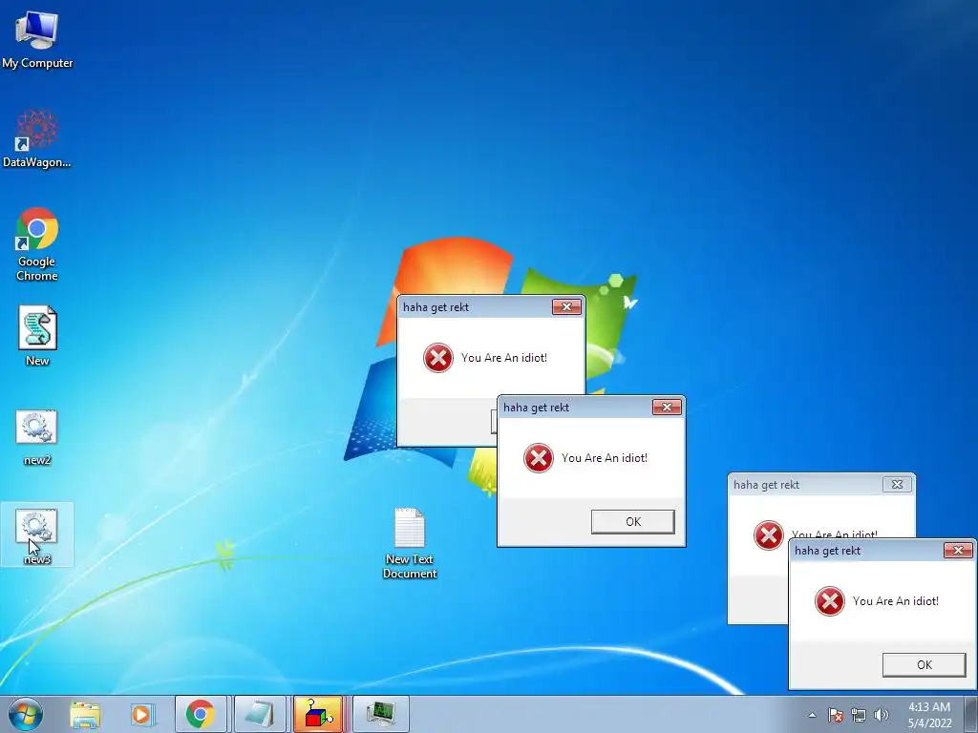Click 'You Are An idiot!' text in front bottom-right dialog
This screenshot has height=733, width=978.
896,601
